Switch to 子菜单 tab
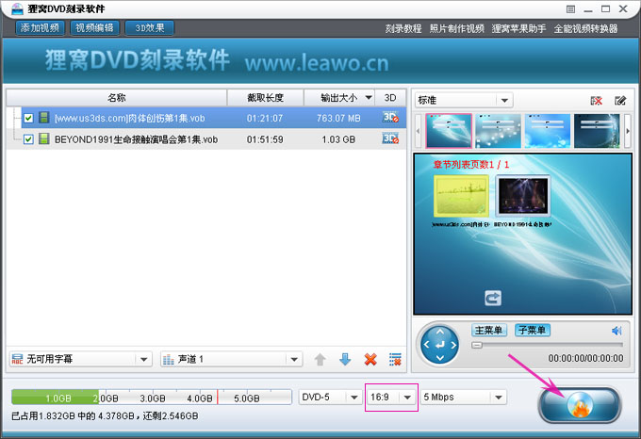This screenshot has width=641, height=439. tap(533, 330)
